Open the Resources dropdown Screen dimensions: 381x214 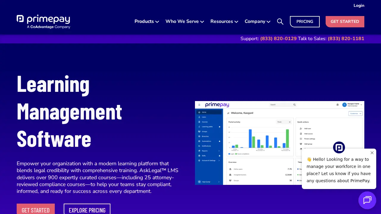pyautogui.click(x=224, y=21)
